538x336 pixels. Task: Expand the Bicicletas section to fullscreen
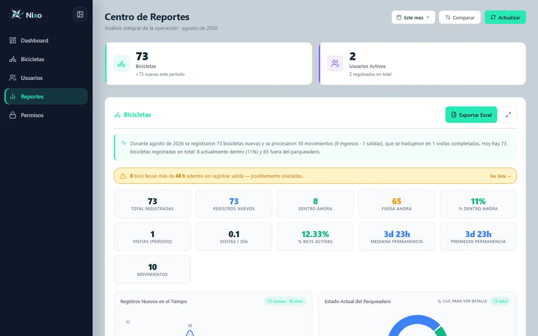pos(508,114)
